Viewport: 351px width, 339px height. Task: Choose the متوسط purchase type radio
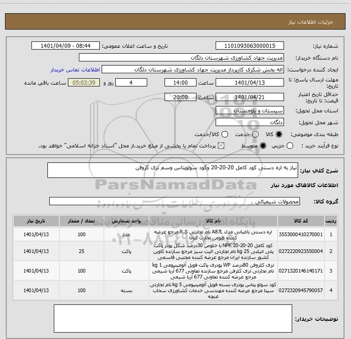(x=263, y=146)
